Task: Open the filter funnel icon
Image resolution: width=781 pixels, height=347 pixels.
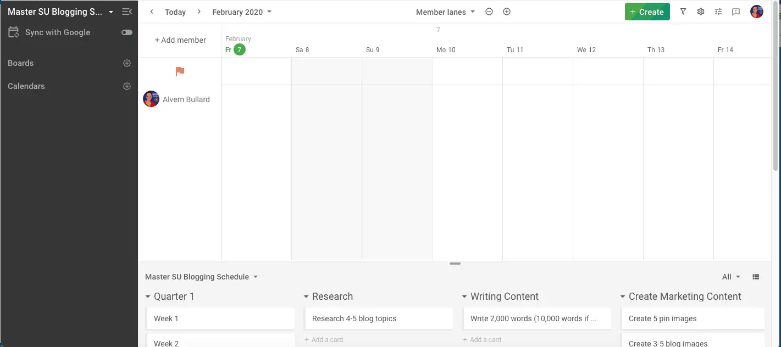Action: pos(683,12)
